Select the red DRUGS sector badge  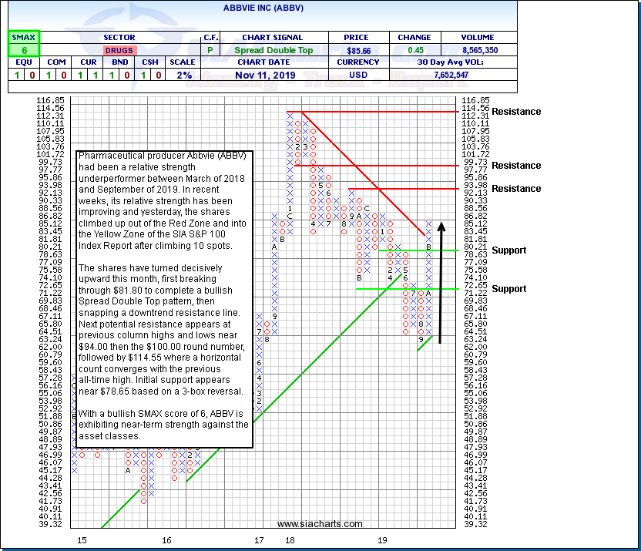119,50
